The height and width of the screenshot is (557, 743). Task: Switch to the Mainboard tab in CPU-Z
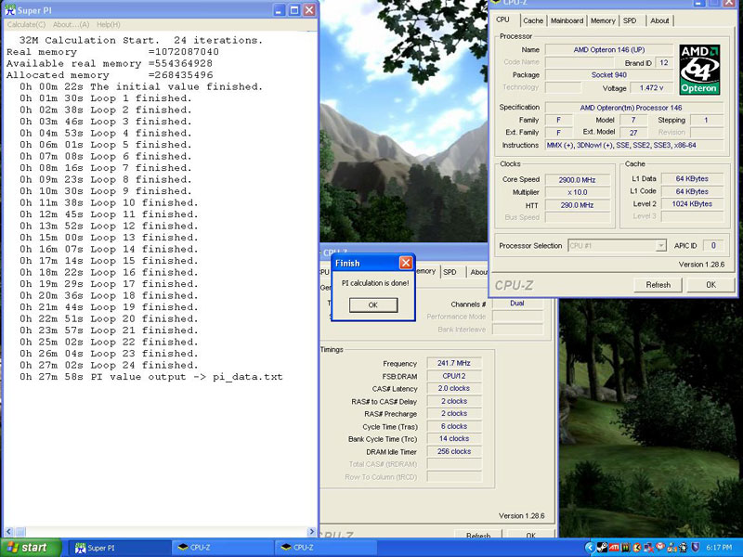tap(567, 20)
